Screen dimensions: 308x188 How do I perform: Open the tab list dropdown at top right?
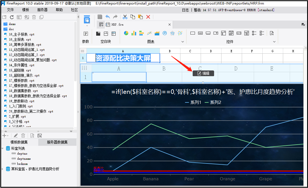[303, 25]
